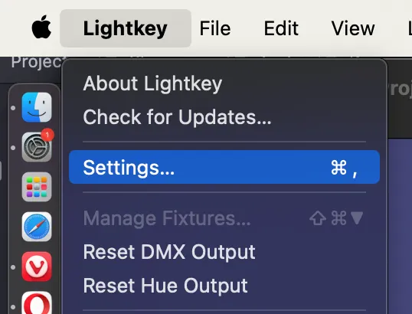This screenshot has width=412, height=314.
Task: Click the Finder icon in the Dock
Action: (x=37, y=107)
